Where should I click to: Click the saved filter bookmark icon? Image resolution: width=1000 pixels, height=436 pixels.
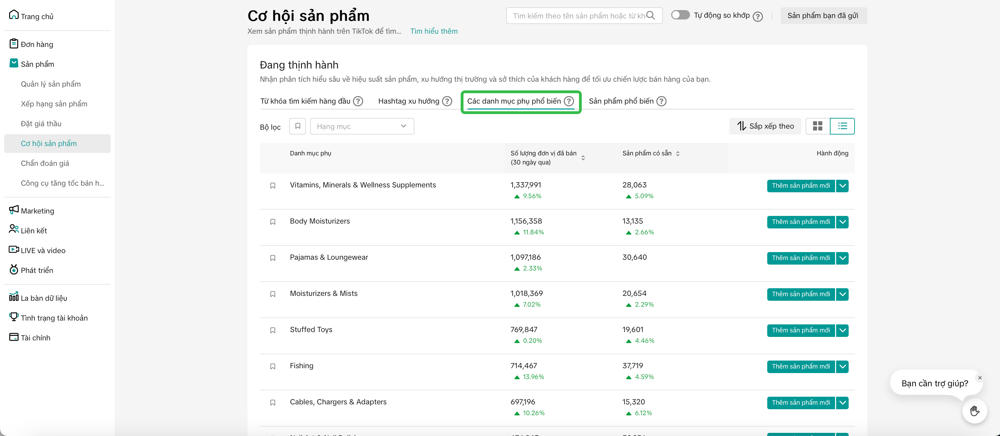point(297,126)
